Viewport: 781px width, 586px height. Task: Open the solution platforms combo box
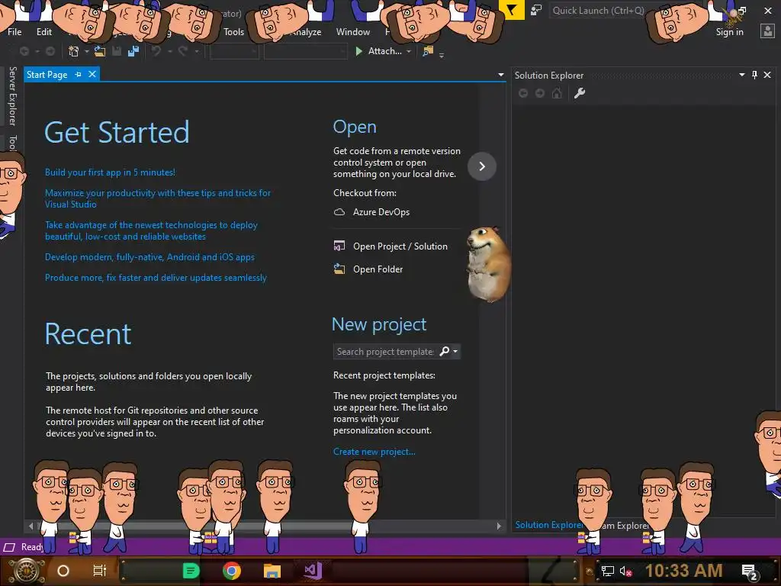click(x=305, y=51)
